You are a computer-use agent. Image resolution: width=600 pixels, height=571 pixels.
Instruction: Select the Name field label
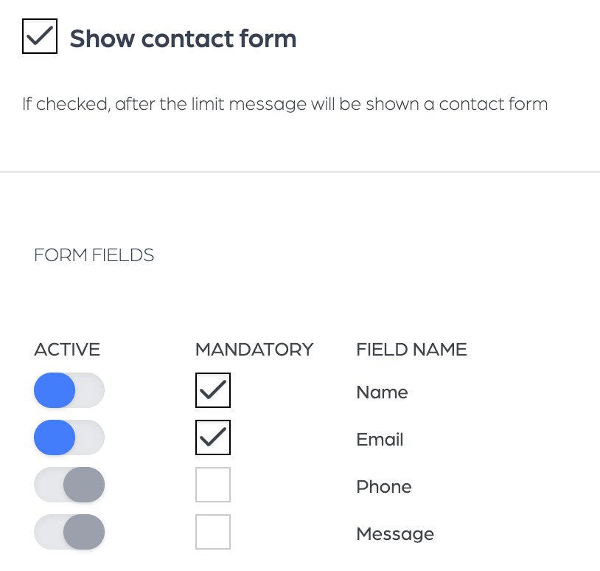click(x=382, y=392)
